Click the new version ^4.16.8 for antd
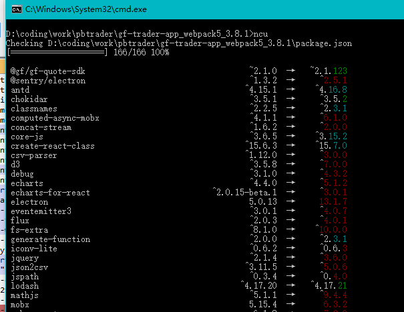The width and height of the screenshot is (404, 312). point(331,89)
